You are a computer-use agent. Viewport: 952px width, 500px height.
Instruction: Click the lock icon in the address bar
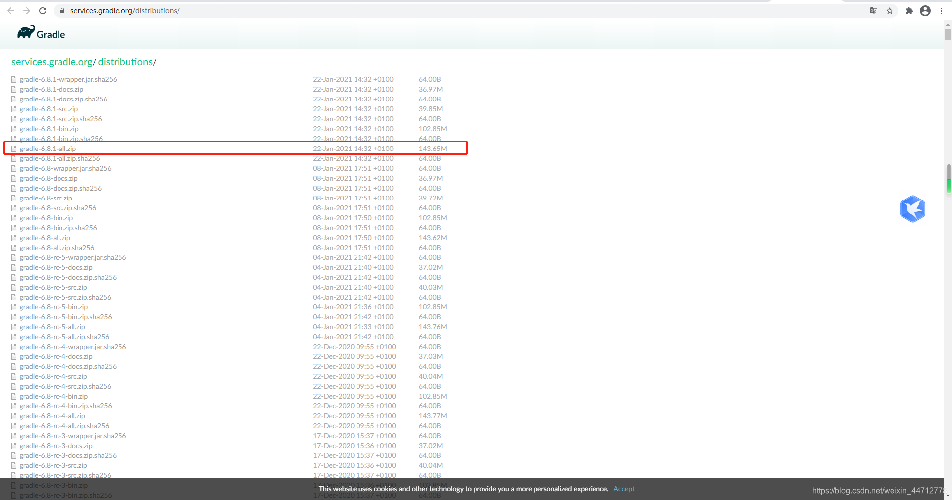click(62, 11)
